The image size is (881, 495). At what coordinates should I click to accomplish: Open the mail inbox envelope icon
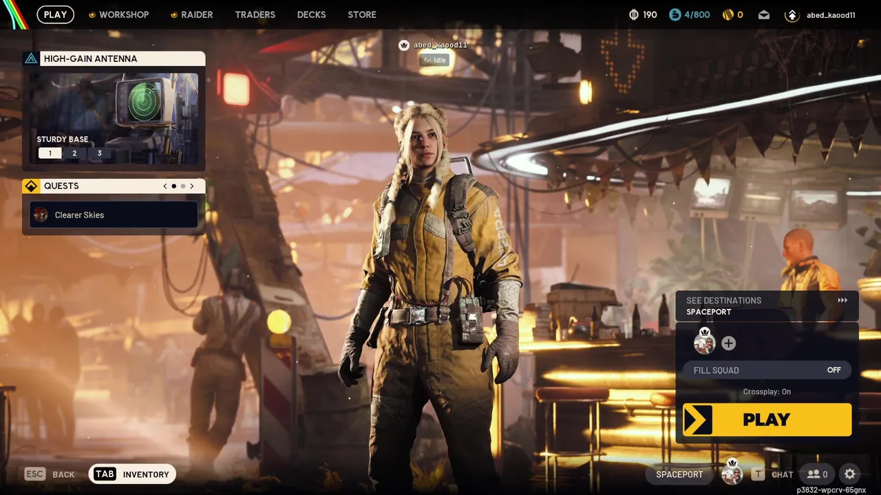tap(764, 14)
